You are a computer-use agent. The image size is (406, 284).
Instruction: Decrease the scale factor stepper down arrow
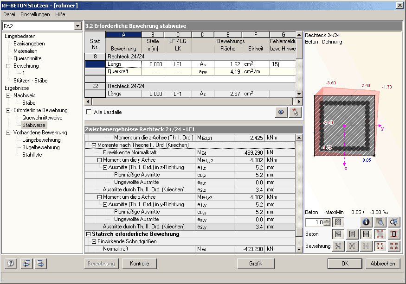point(327,224)
